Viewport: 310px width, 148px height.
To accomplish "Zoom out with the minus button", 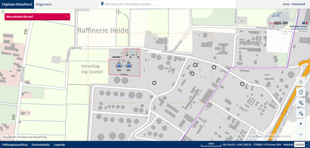I will 301,134.
